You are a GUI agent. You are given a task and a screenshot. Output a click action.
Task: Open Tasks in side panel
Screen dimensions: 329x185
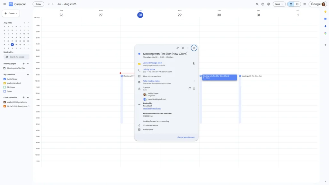tap(325, 19)
